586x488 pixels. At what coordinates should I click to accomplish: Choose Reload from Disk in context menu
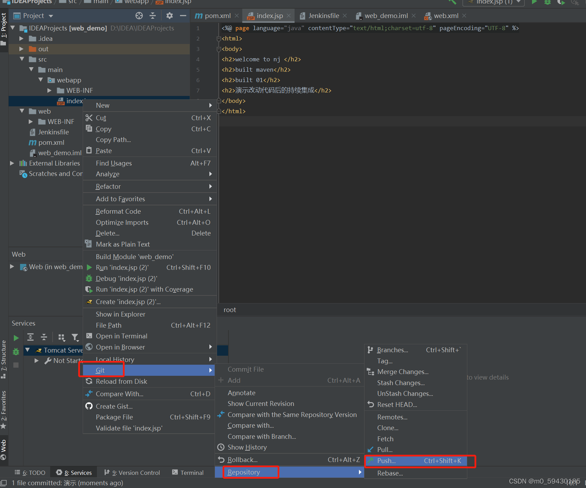[121, 381]
